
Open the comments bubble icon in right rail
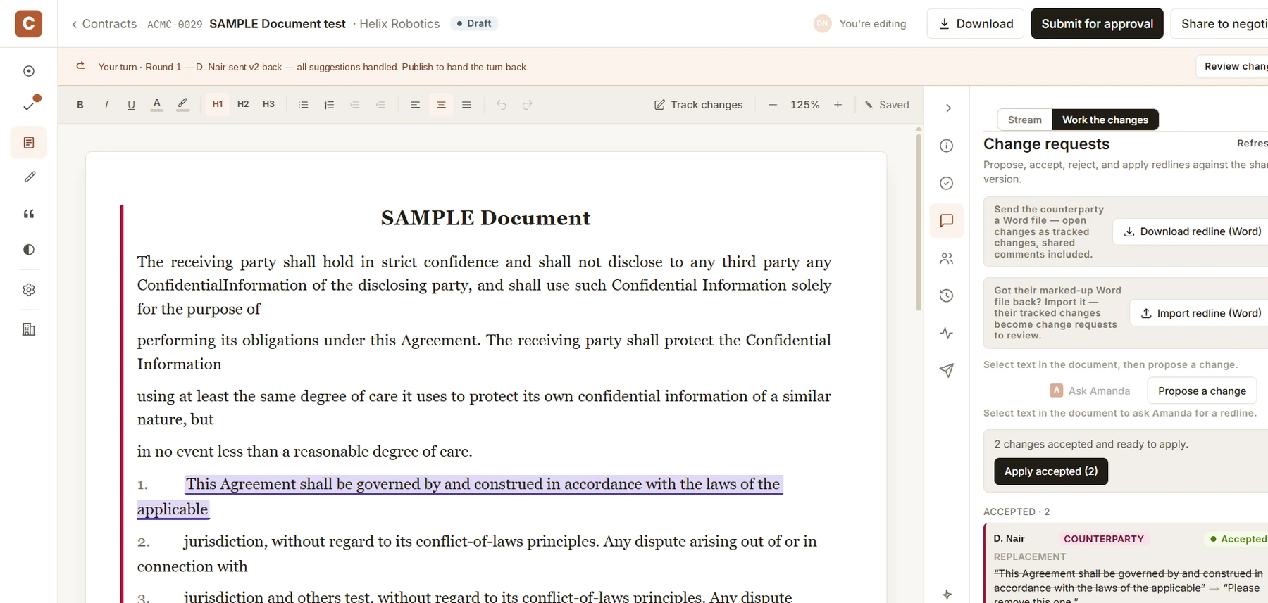click(x=947, y=221)
